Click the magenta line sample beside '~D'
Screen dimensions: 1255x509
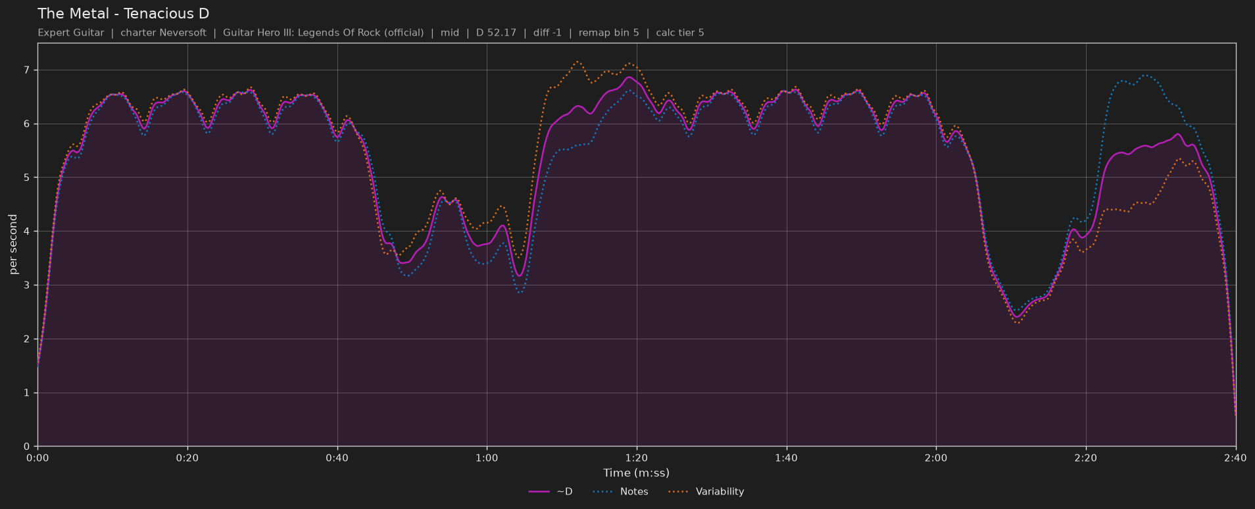[x=539, y=492]
